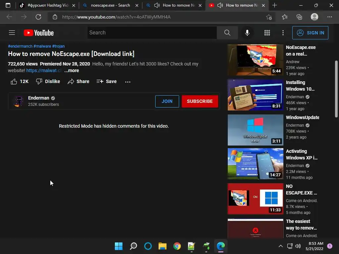Focus the YouTube search field
339x254 pixels.
[x=152, y=33]
